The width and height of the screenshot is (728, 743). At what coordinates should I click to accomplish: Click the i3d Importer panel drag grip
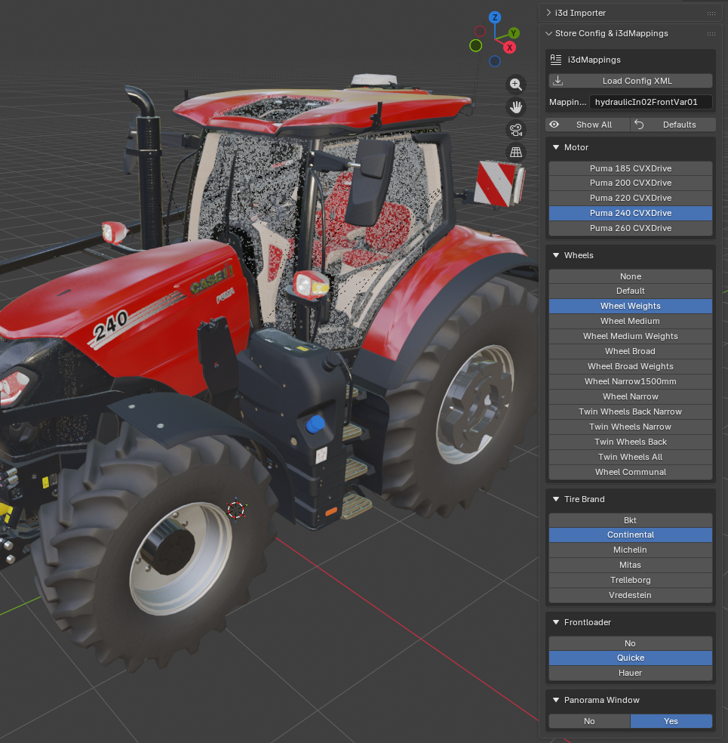click(x=711, y=14)
